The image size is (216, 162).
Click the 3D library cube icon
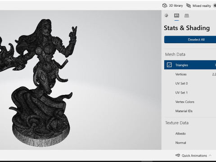pos(165,6)
